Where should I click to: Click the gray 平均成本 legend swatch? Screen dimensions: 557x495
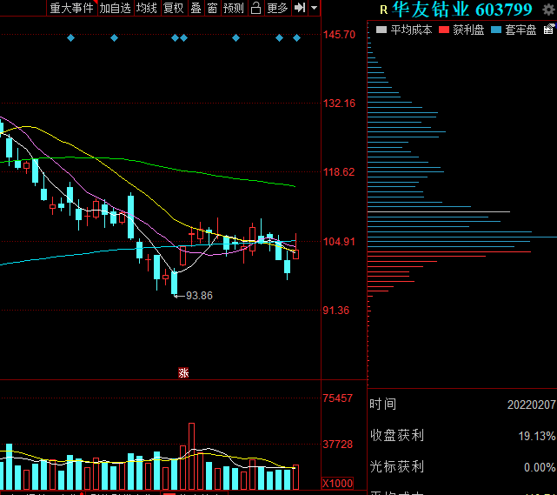pos(381,30)
